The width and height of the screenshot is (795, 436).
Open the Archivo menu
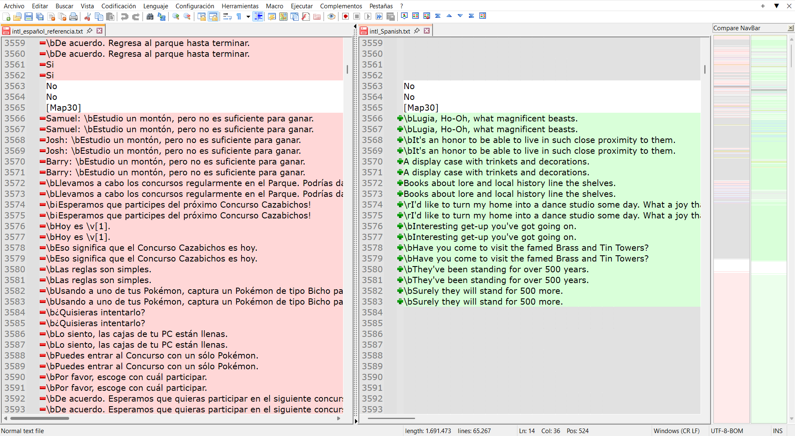click(14, 6)
